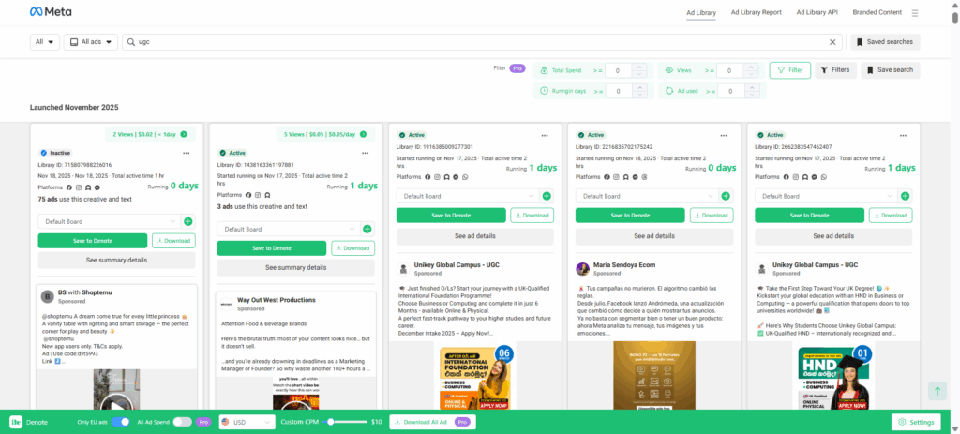Click See ad details on Maria Sendoya card
The width and height of the screenshot is (960, 434).
point(654,235)
